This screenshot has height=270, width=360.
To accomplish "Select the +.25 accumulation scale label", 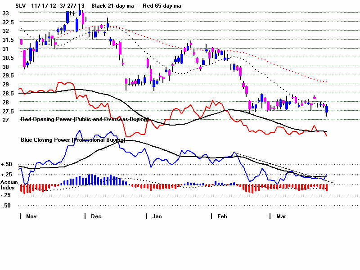I will click(7, 175).
